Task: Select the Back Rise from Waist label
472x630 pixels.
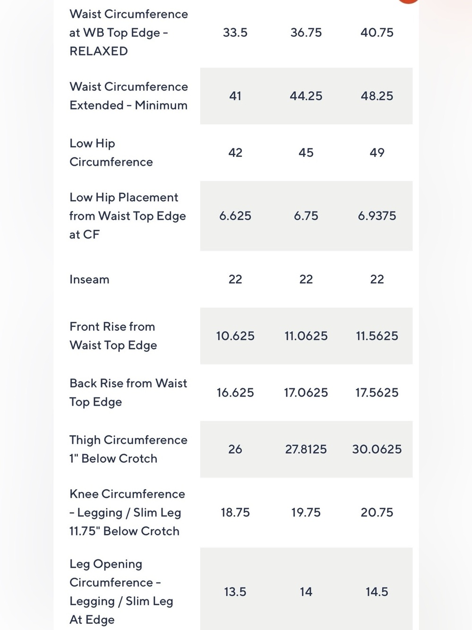Action: [x=128, y=393]
